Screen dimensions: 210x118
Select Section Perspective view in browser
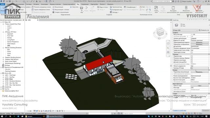[13, 42]
